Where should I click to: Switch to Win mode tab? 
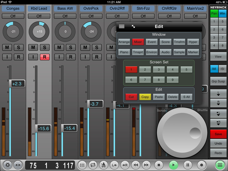223,13
